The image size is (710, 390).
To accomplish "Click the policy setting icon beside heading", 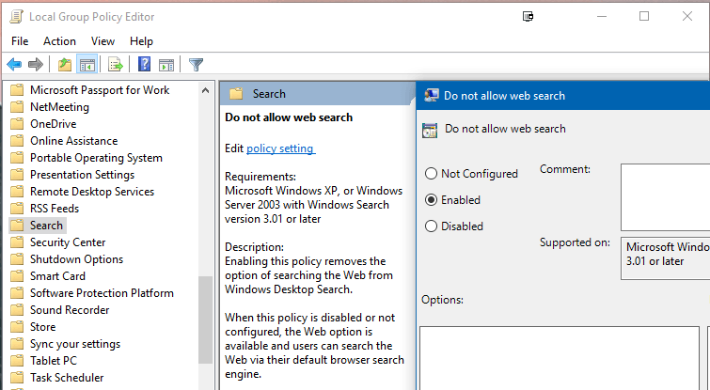I will coord(430,131).
